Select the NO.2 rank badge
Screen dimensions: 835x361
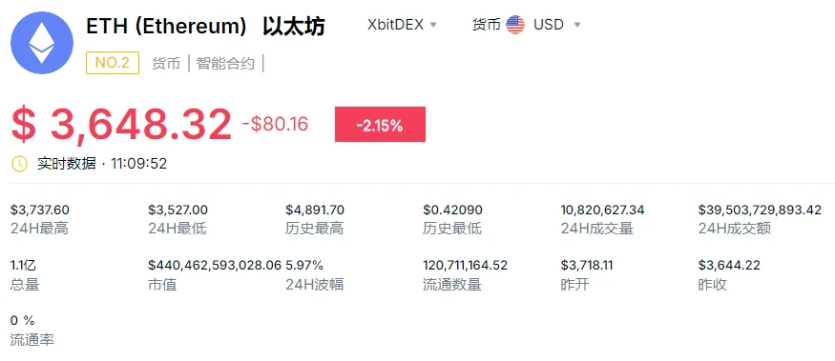(113, 63)
